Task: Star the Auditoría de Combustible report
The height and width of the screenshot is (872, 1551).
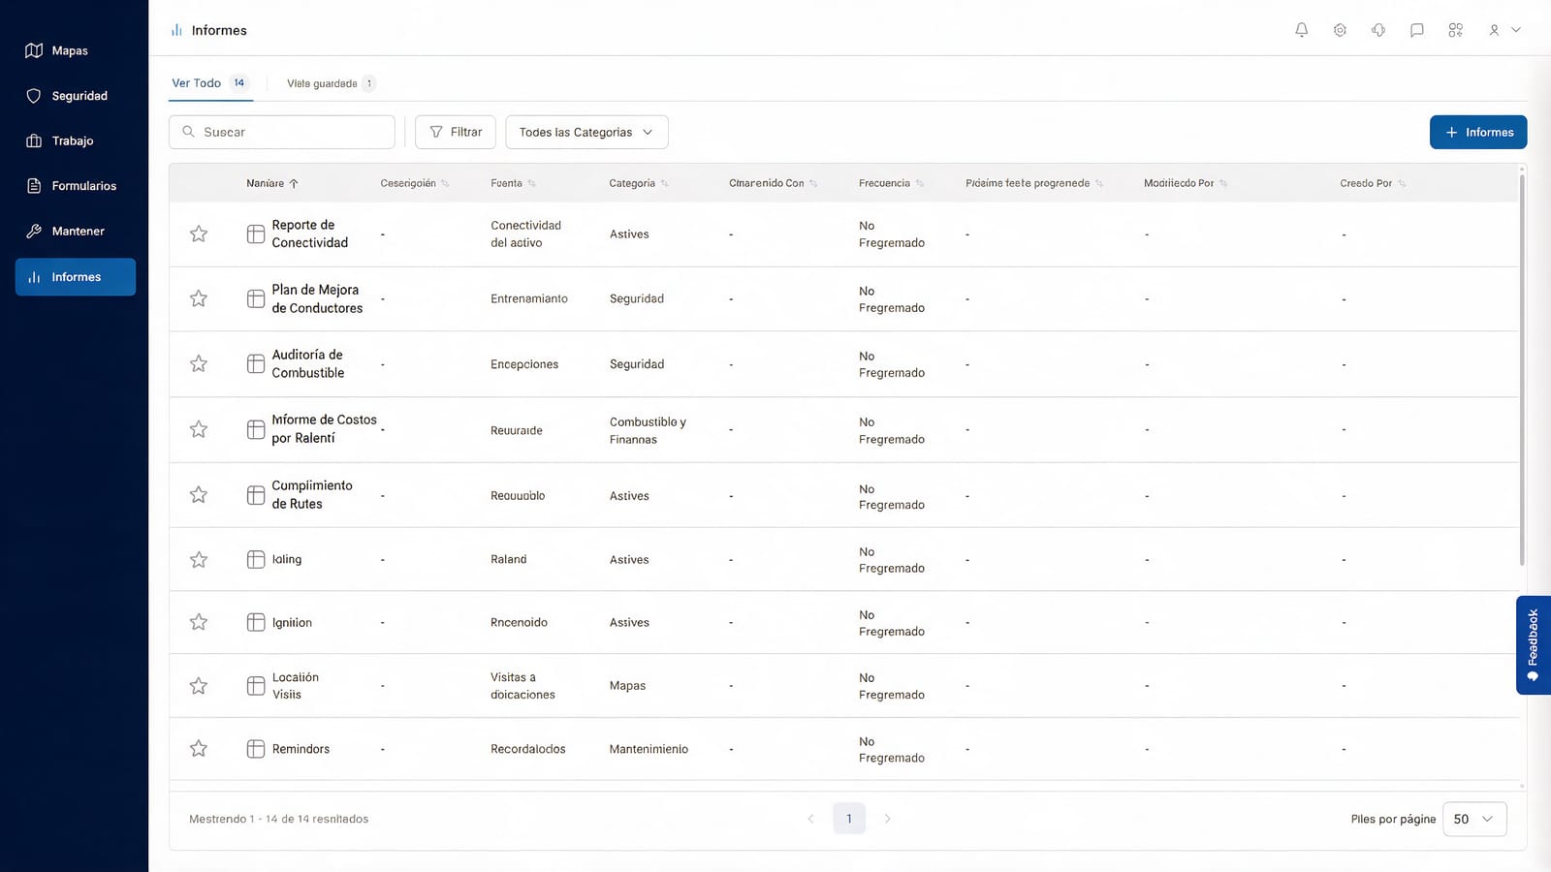Action: pyautogui.click(x=199, y=363)
